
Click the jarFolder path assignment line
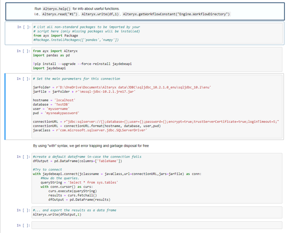(122, 87)
